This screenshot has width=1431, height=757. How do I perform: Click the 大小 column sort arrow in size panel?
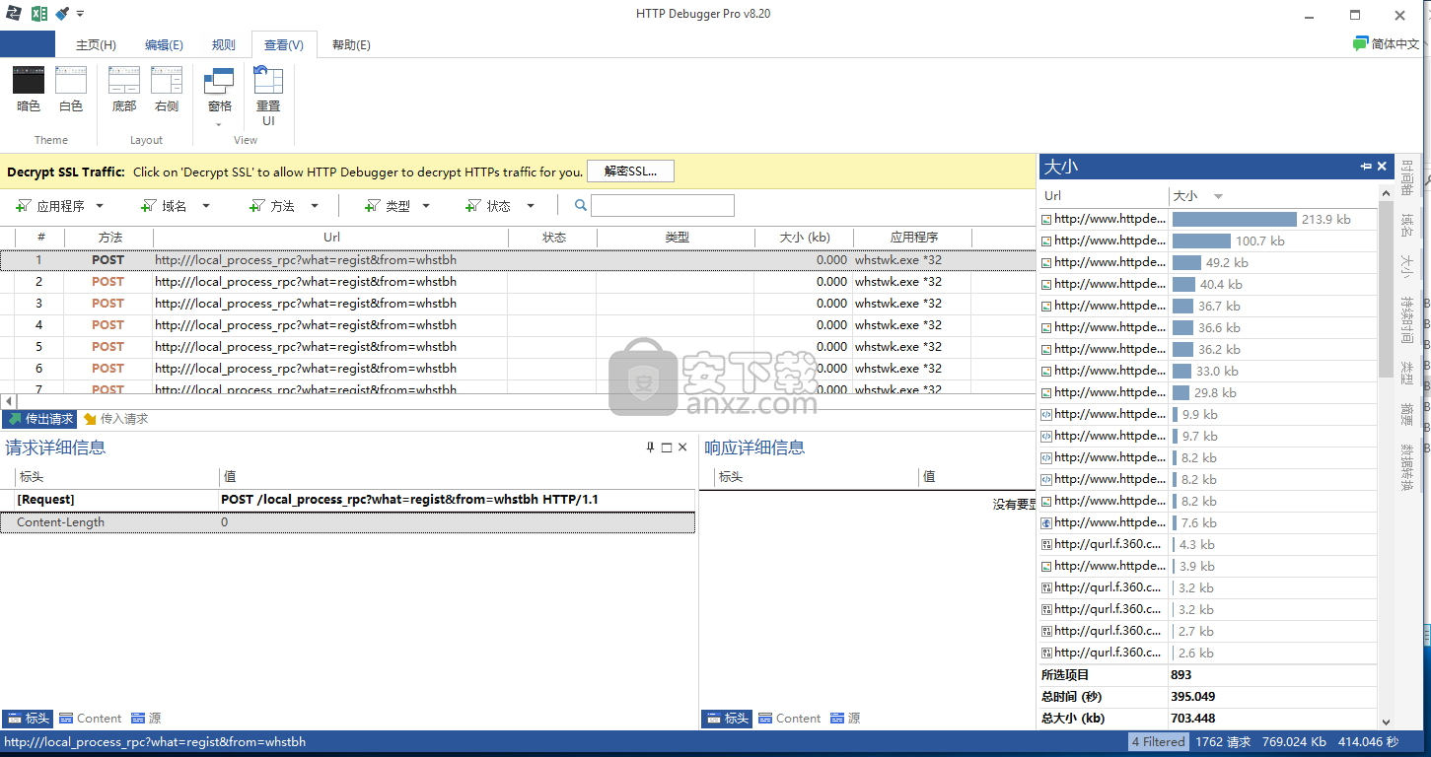(1218, 196)
